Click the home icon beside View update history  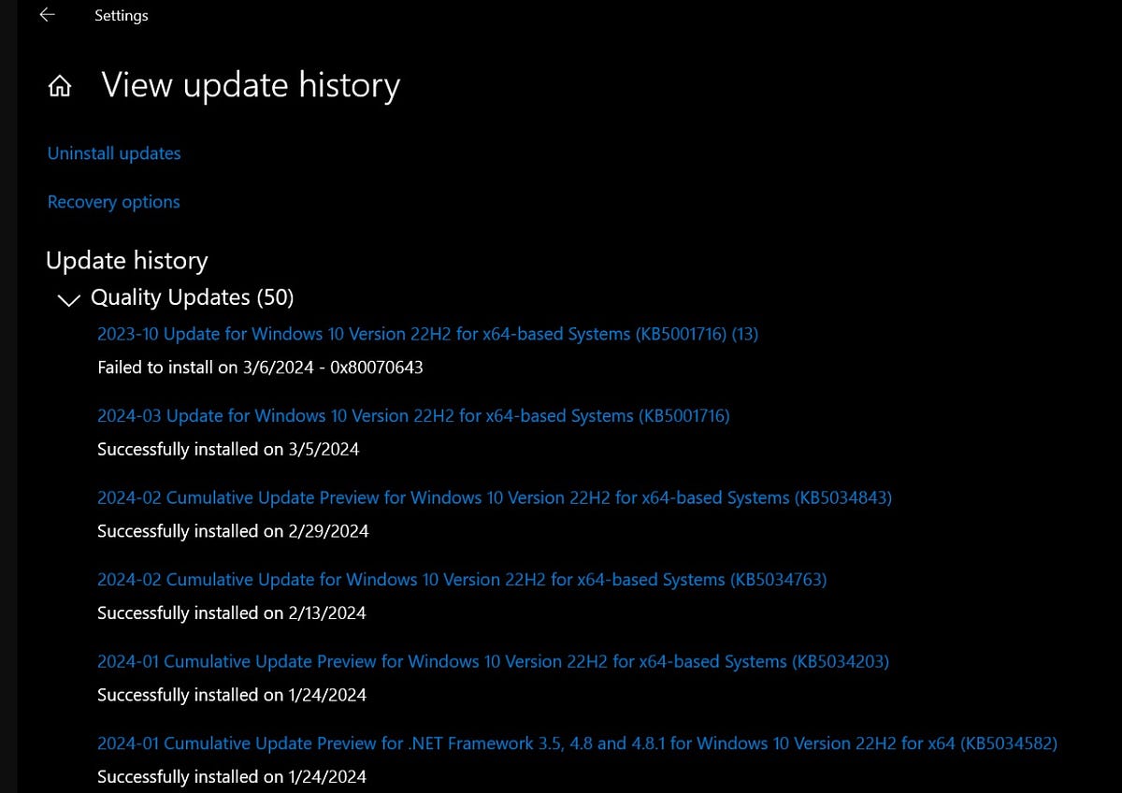point(60,84)
